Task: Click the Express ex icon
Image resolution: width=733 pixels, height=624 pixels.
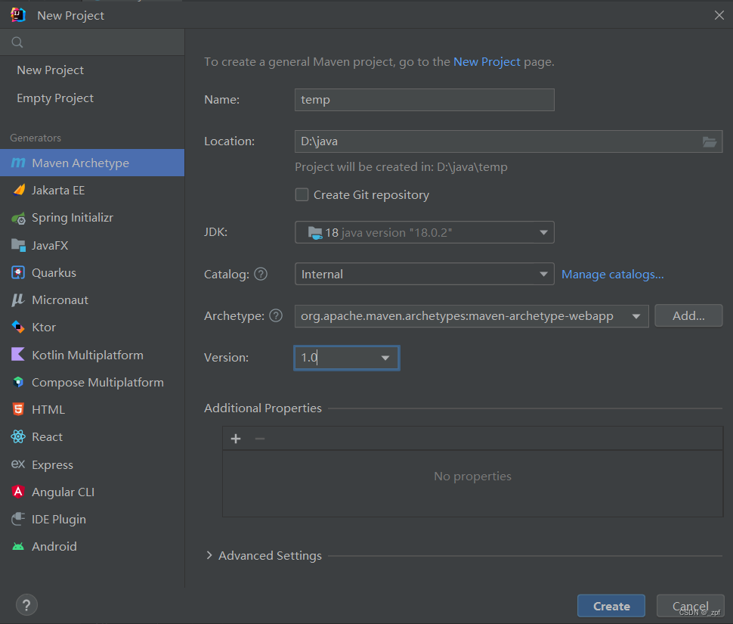Action: [x=18, y=464]
